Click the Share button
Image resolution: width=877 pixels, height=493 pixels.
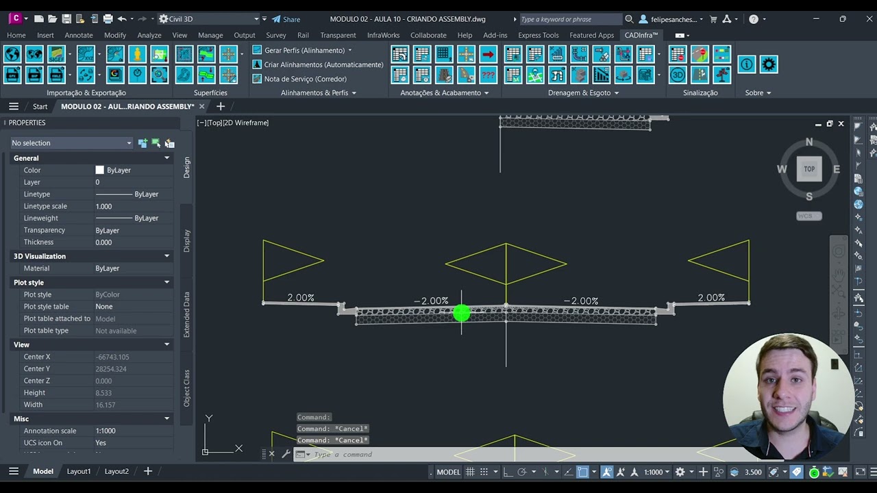coord(286,19)
